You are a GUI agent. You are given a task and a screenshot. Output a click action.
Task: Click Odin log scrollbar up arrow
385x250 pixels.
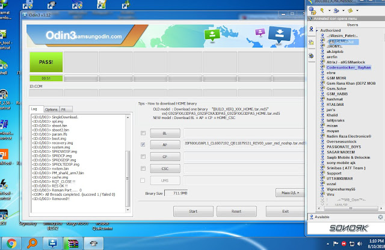point(128,118)
